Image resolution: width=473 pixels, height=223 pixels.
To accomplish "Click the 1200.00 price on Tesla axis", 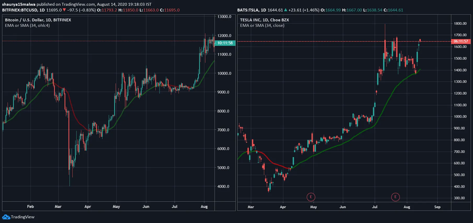I will 460,93.
